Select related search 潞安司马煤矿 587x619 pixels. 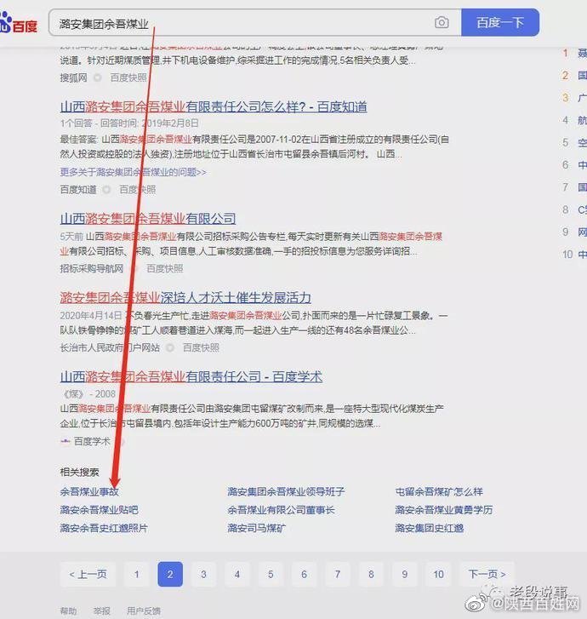point(257,528)
